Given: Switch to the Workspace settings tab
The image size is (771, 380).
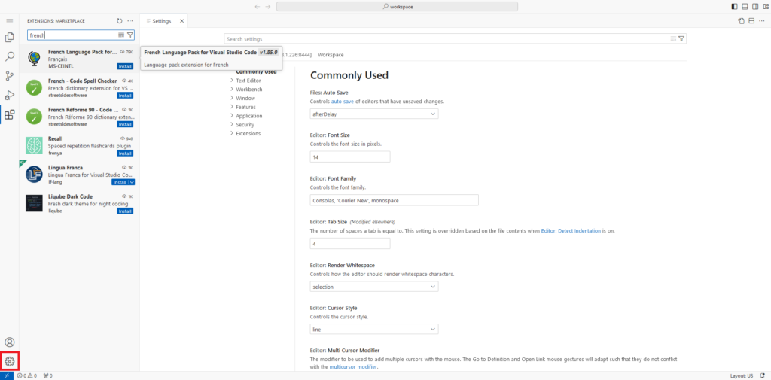Looking at the screenshot, I should [x=331, y=55].
